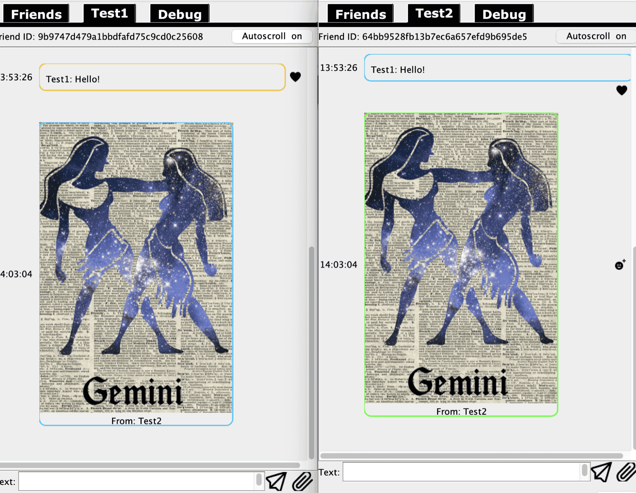Click timestamp 13:53:26 in Test2 window
Image resolution: width=636 pixels, height=493 pixels.
coord(339,68)
